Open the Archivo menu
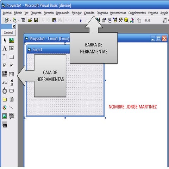Viewport: 169px width, 169px height. point(7,13)
